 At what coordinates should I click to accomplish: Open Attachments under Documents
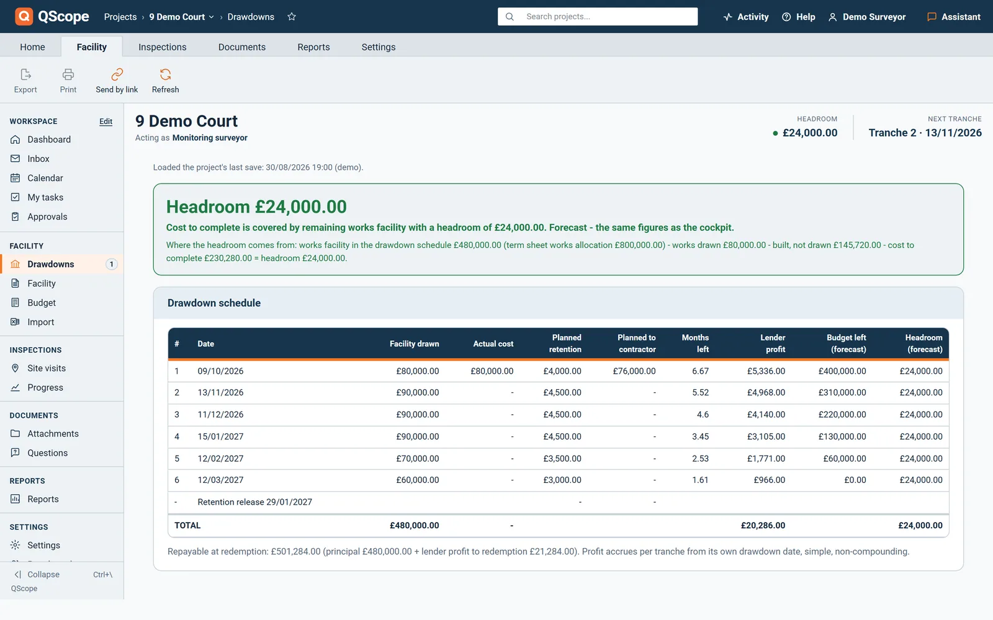[x=61, y=433]
